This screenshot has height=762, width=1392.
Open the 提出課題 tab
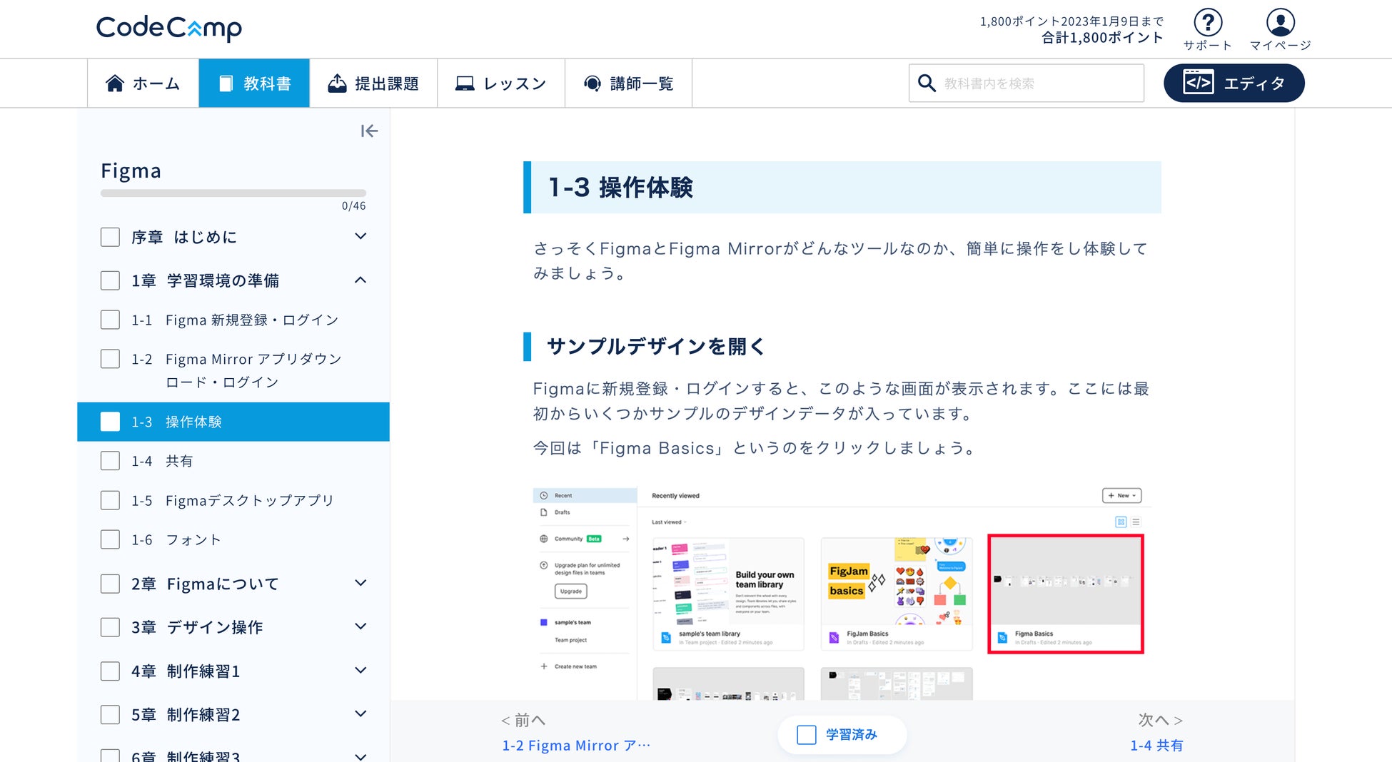[x=373, y=83]
